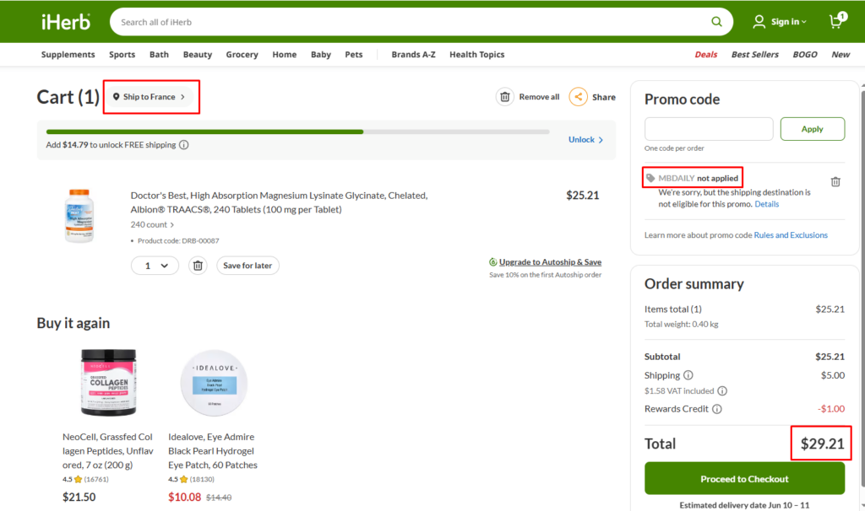The image size is (865, 511).
Task: Delete the magnesium item with trash icon
Action: tap(198, 266)
